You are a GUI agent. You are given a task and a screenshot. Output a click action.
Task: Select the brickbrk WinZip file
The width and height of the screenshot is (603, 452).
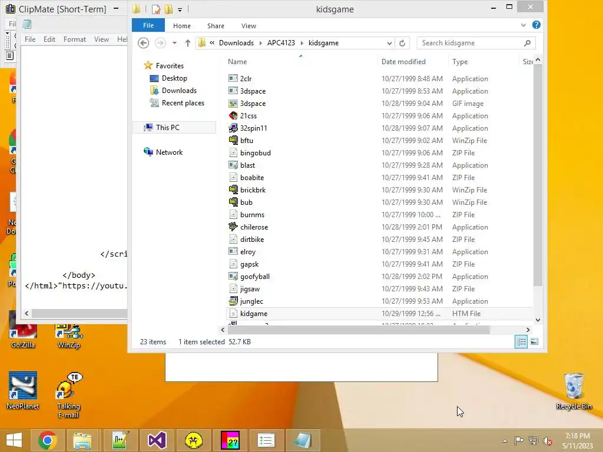[x=253, y=190]
